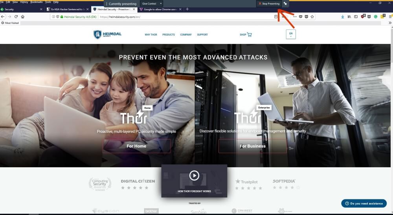The width and height of the screenshot is (393, 215).
Task: Click the Stop Presenting button
Action: 269,4
